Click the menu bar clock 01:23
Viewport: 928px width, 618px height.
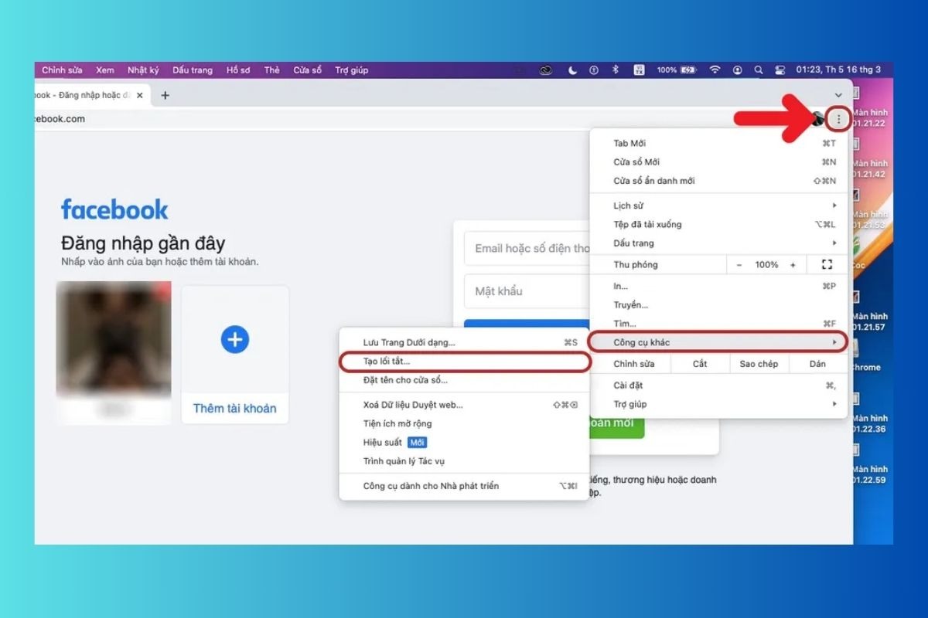[838, 70]
